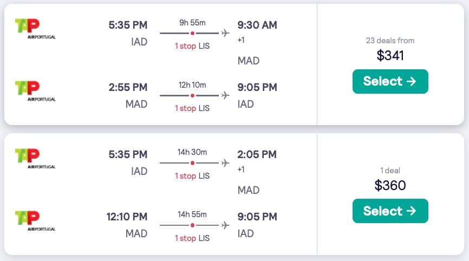Viewport: 469px width, 261px height.
Task: Click the 9:30 AM arrival time
Action: pyautogui.click(x=257, y=25)
